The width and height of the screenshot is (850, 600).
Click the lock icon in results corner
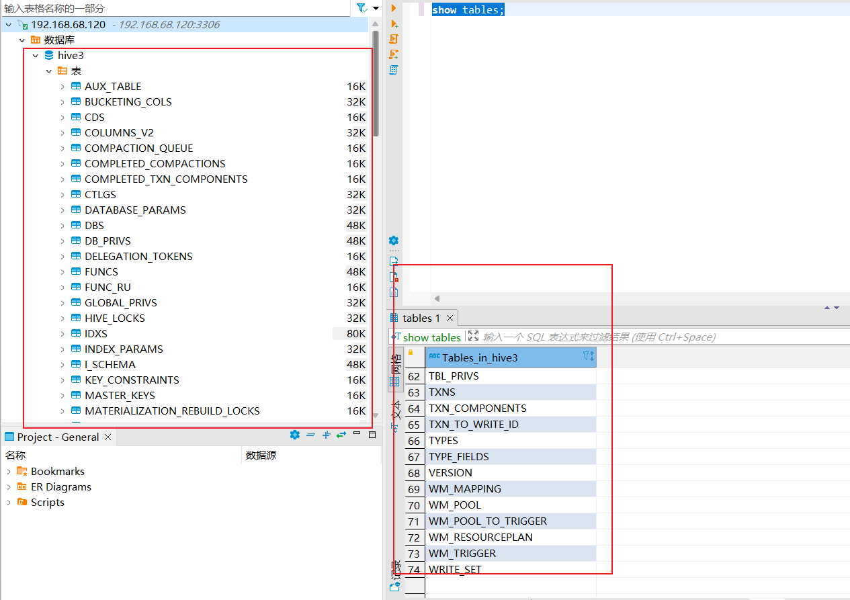tap(411, 352)
